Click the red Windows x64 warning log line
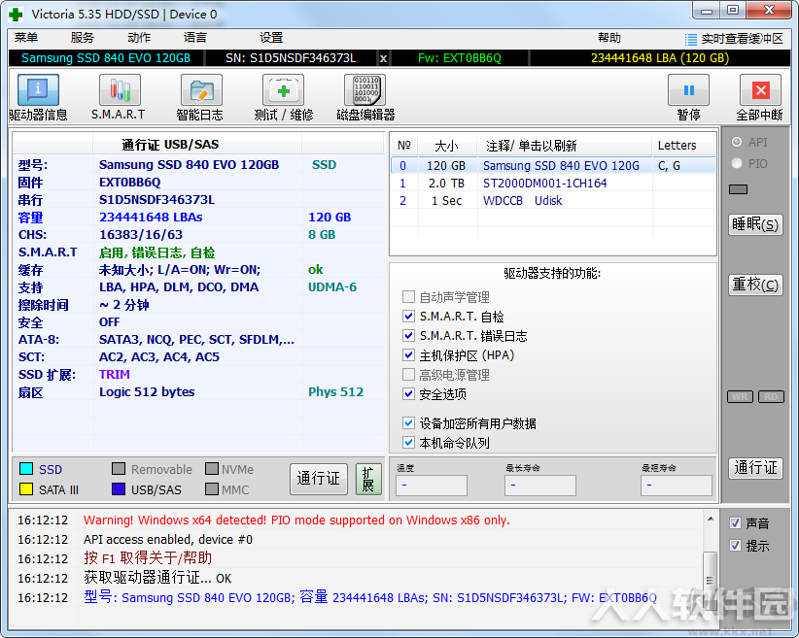The width and height of the screenshot is (799, 638). [296, 520]
